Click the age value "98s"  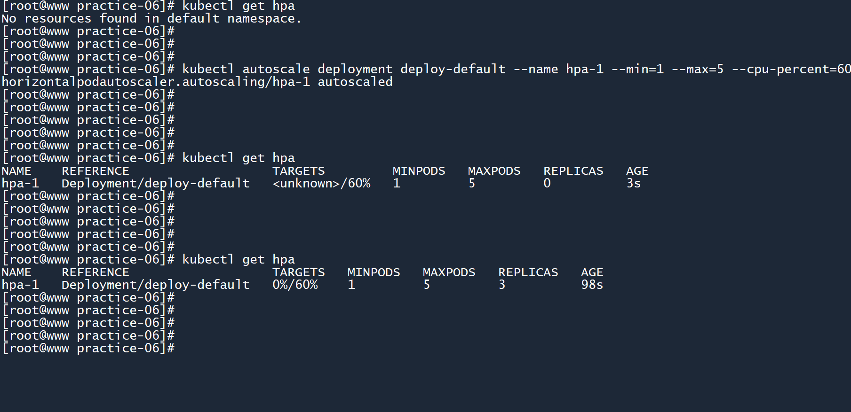(x=592, y=285)
